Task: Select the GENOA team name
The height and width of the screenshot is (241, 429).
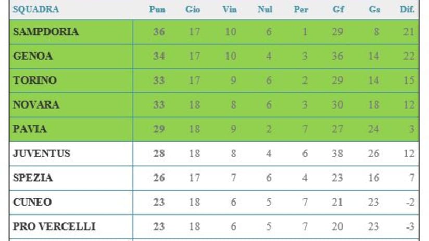Action: pos(33,56)
